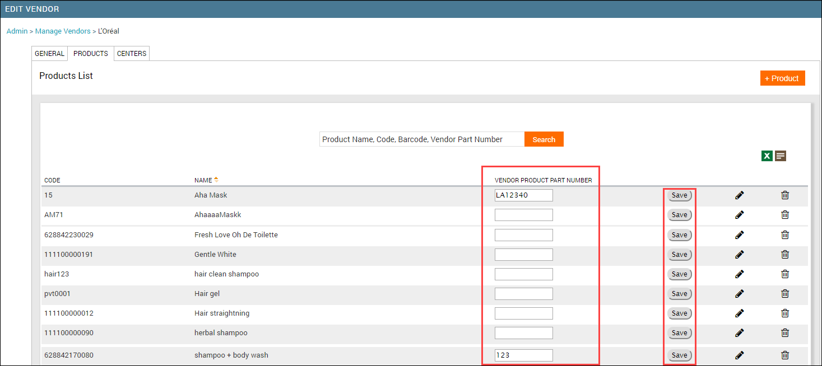The width and height of the screenshot is (822, 366).
Task: Save part number for Aha Mask
Action: [x=679, y=195]
